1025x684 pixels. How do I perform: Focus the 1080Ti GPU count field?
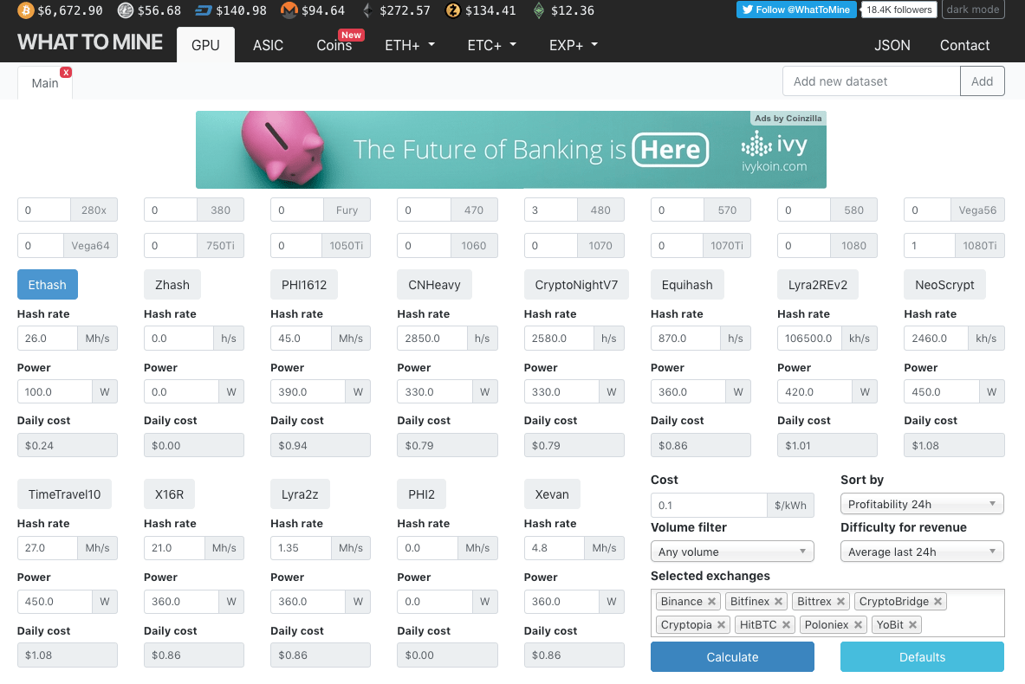930,246
